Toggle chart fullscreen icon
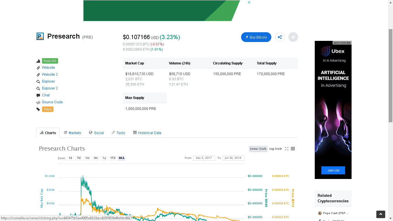Viewport: 393px width, 221px height. pos(287,149)
